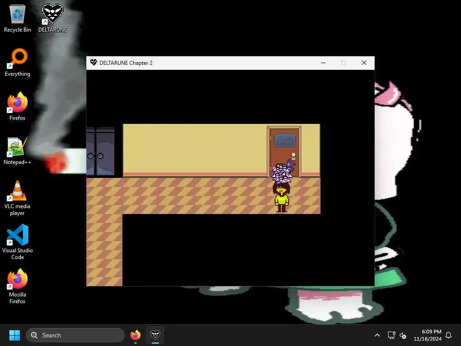Select the Firefox desktop shortcut
The height and width of the screenshot is (346, 461).
click(18, 106)
